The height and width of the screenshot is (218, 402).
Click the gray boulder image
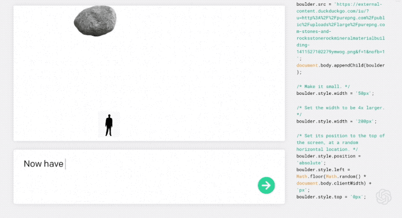pos(95,21)
